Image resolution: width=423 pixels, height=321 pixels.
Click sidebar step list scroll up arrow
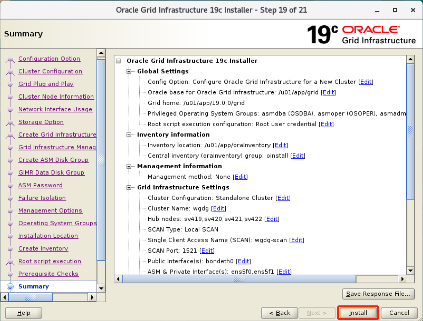101,53
